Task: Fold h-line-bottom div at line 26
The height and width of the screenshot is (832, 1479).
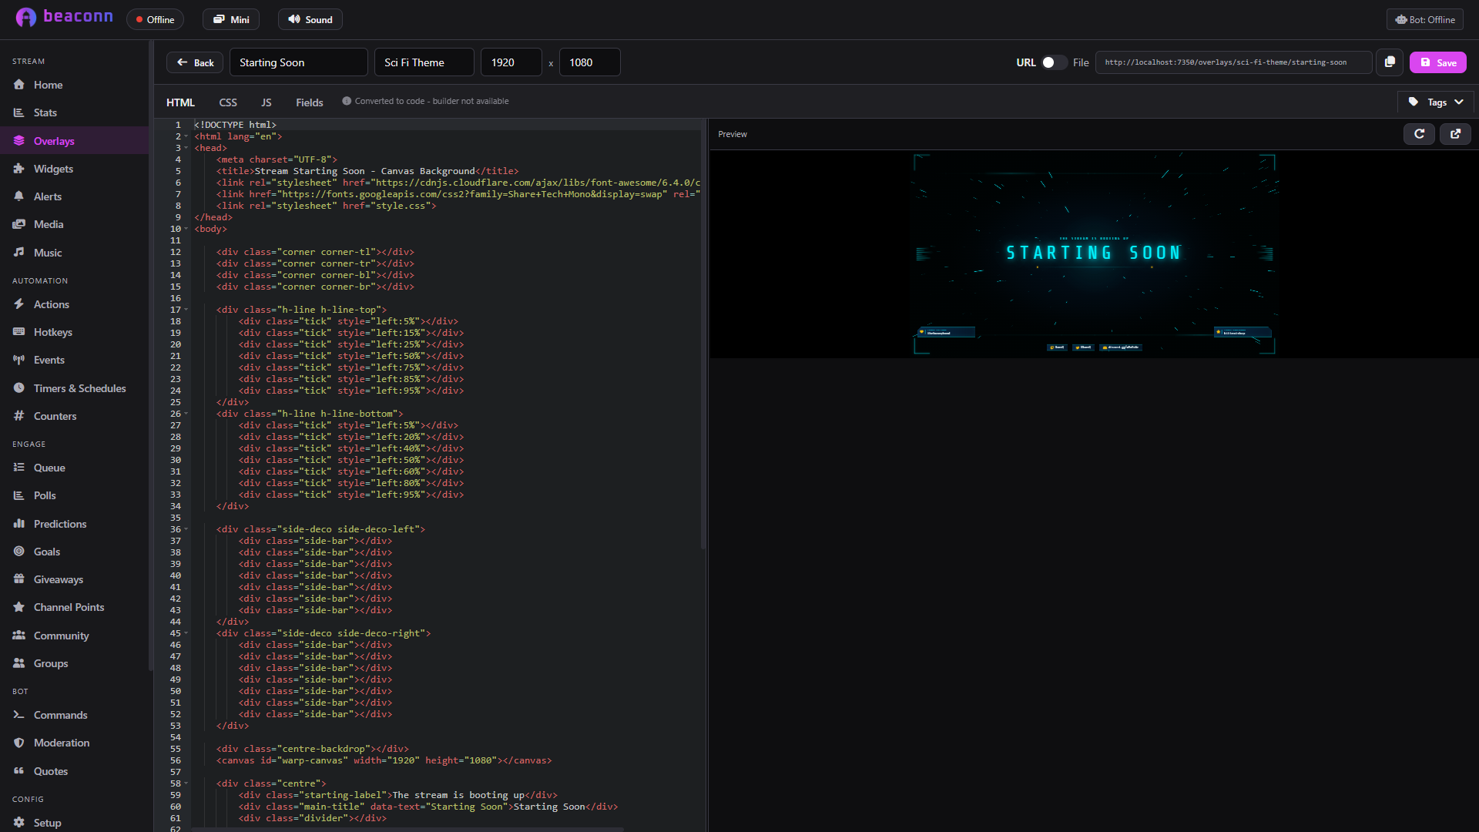Action: pos(186,414)
